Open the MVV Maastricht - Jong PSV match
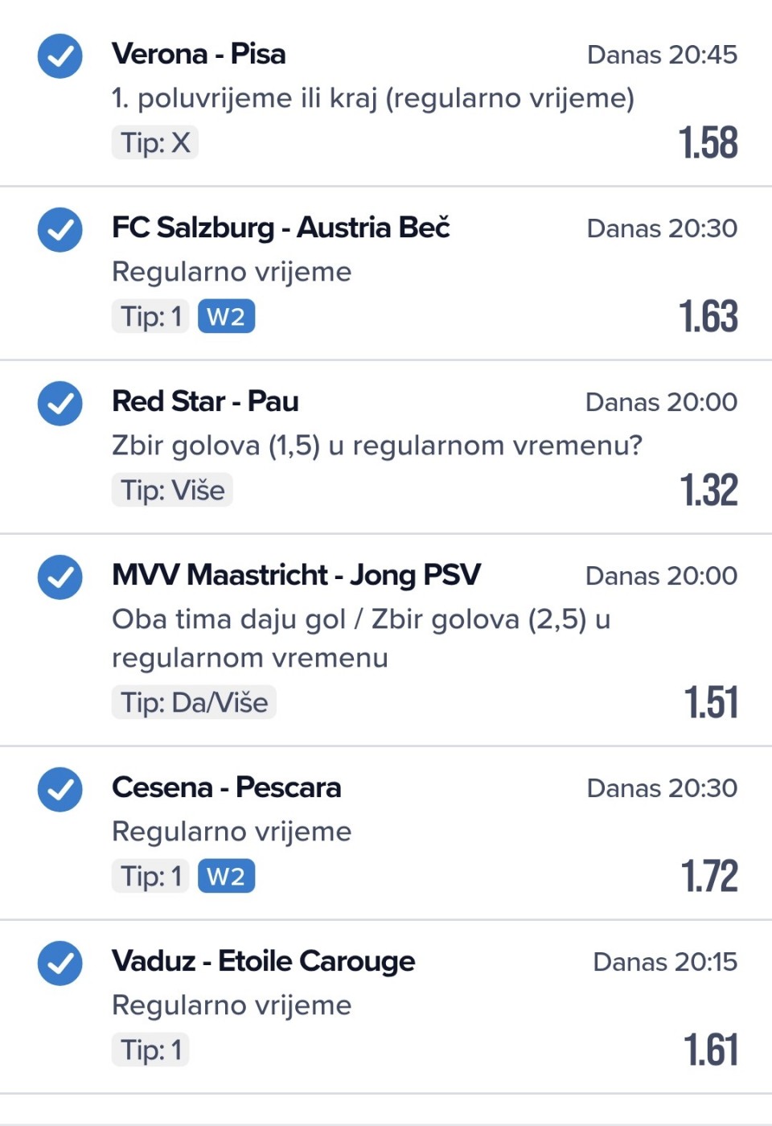Screen dimensions: 772x1126 coord(296,575)
